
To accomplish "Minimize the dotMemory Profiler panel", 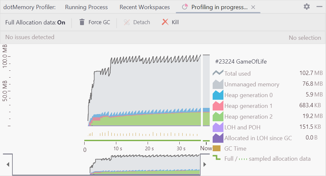I will point(319,7).
